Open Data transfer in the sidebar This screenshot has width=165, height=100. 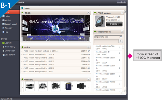(x=9, y=55)
